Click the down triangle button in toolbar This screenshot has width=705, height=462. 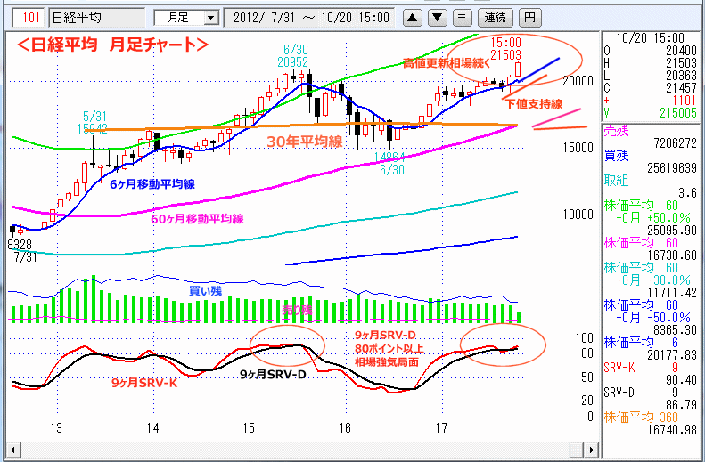(x=437, y=17)
